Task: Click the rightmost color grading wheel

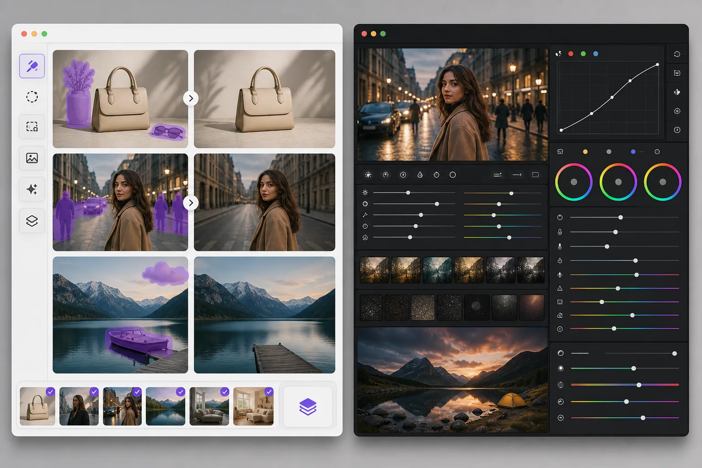Action: click(x=663, y=182)
